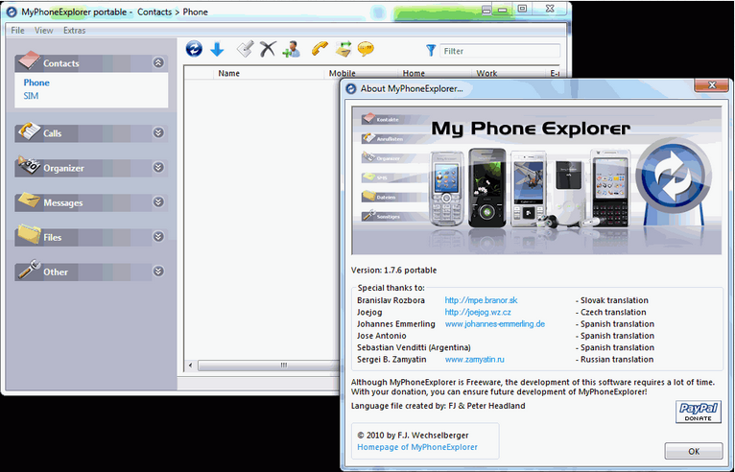Image resolution: width=735 pixels, height=472 pixels.
Task: Click the 'Version: 1.7.6 portable' text
Action: tap(393, 271)
